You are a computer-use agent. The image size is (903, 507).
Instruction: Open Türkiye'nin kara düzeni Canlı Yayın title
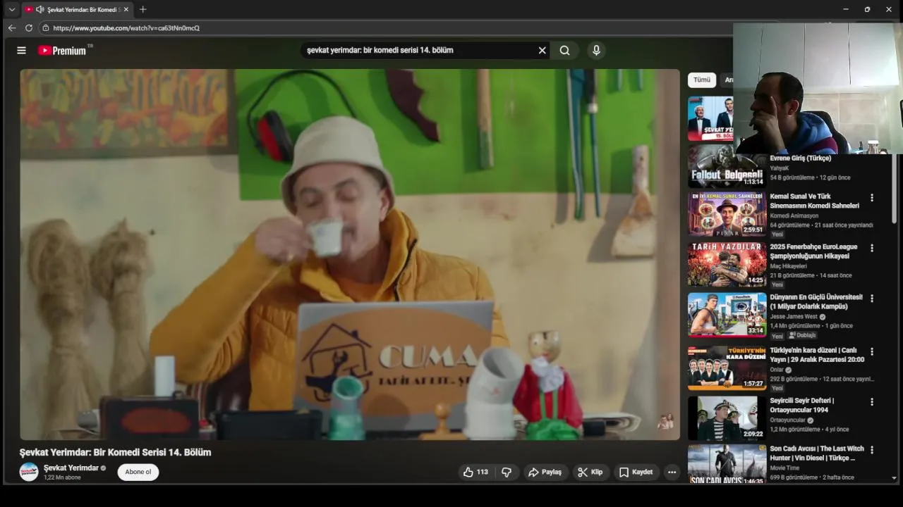click(817, 355)
